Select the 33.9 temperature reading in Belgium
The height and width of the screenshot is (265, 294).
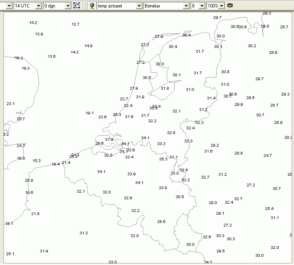click(x=131, y=174)
